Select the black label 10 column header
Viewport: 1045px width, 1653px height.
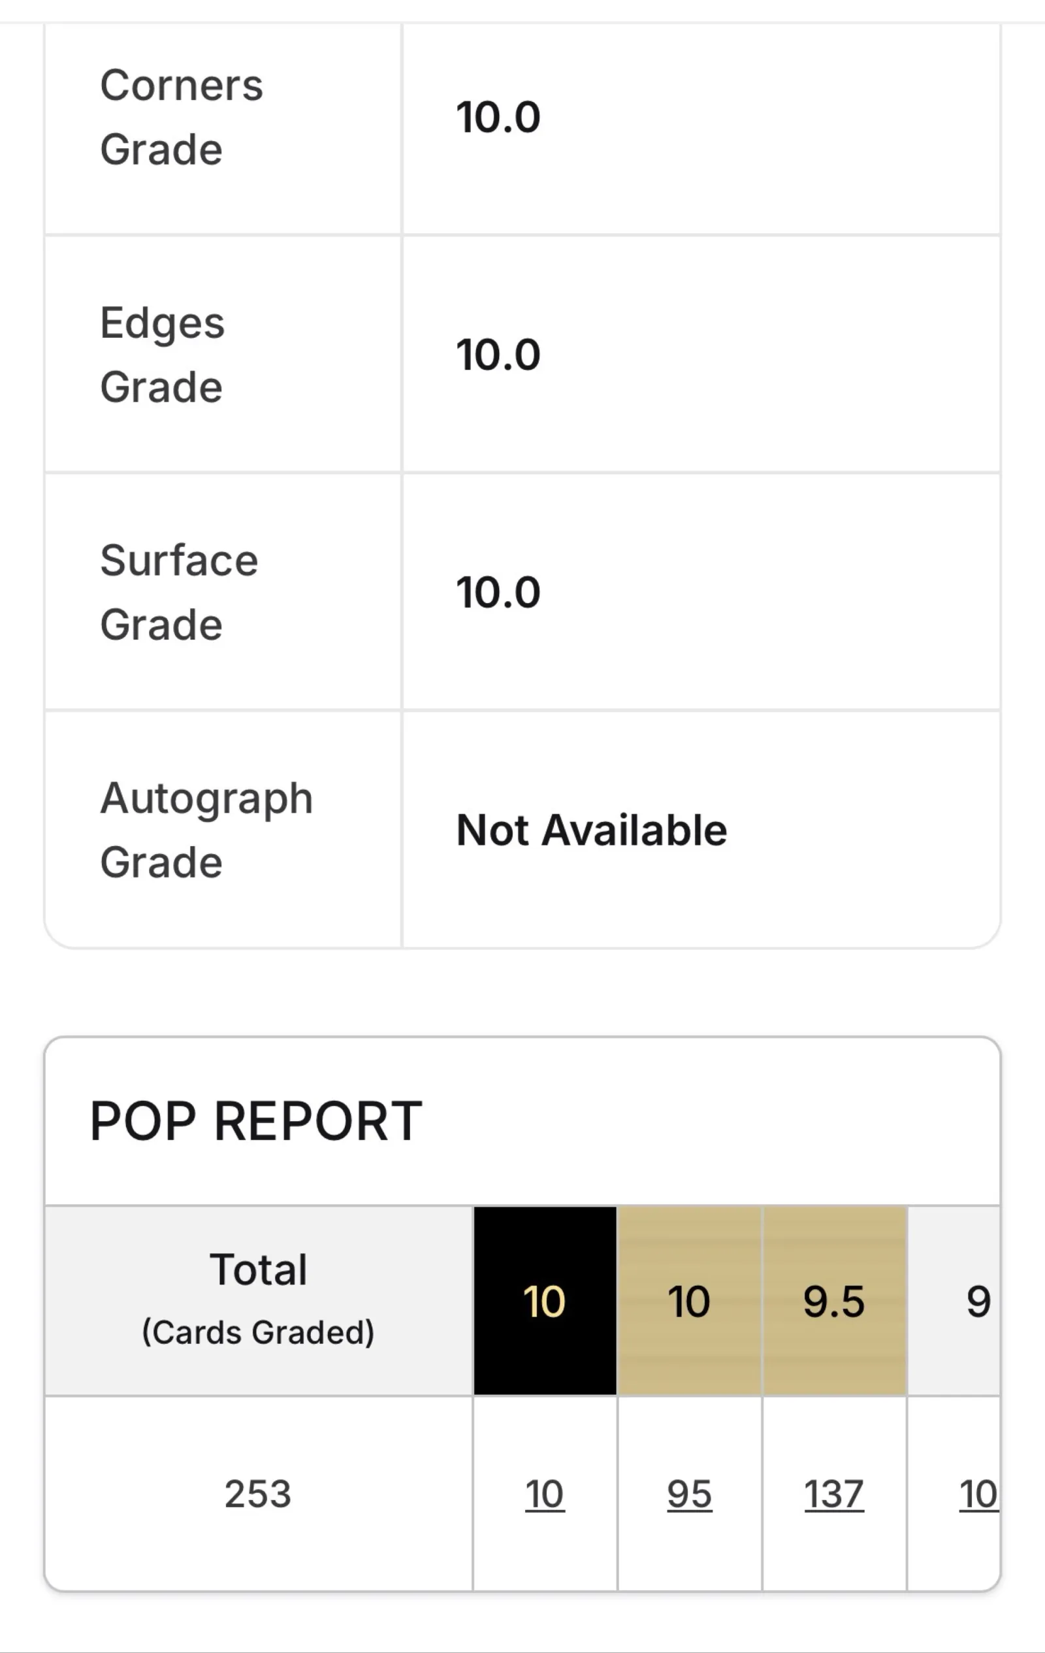545,1301
